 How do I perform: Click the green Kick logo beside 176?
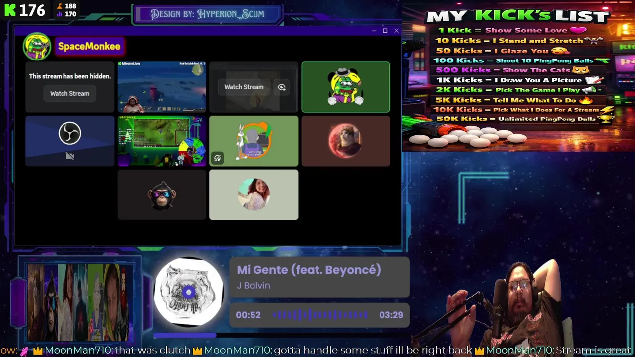point(10,10)
